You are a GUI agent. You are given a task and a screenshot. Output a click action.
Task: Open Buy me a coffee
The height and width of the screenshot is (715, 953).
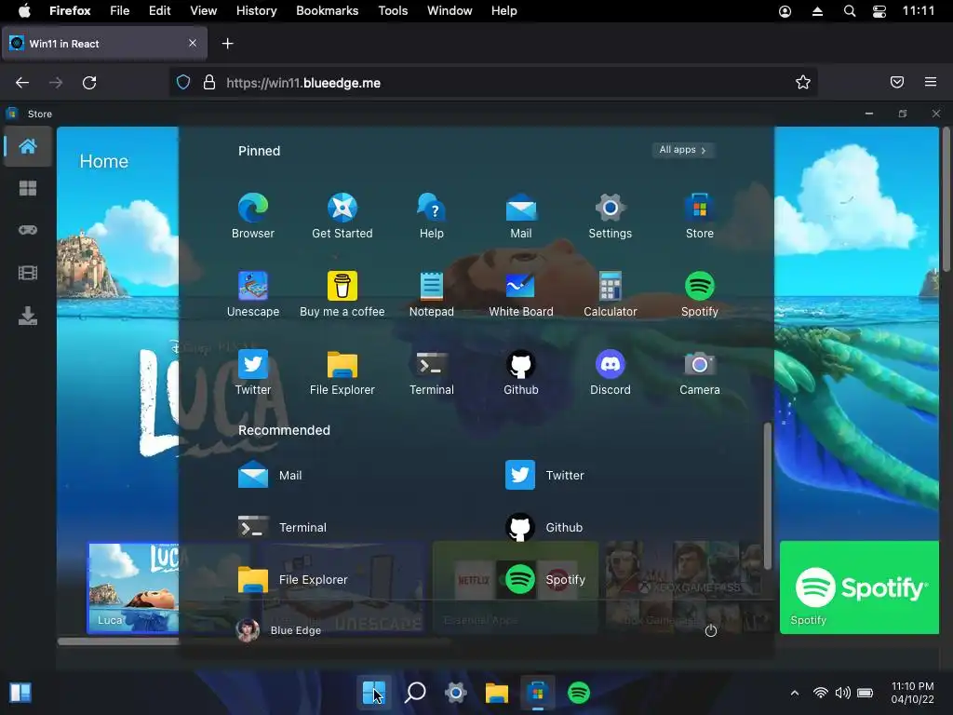click(x=342, y=294)
